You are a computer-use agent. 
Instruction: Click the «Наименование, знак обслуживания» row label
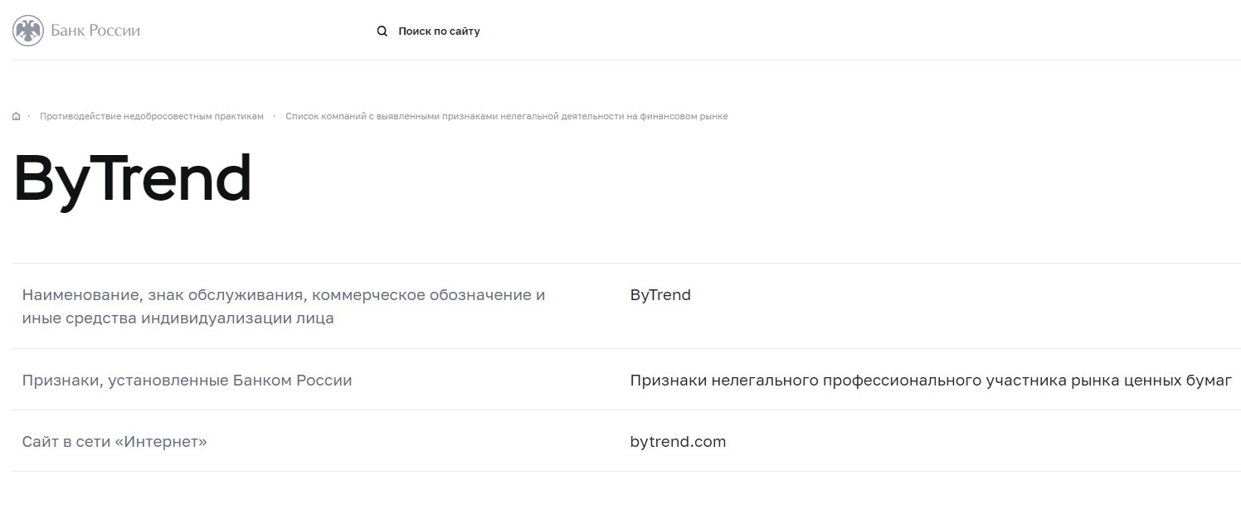point(284,295)
